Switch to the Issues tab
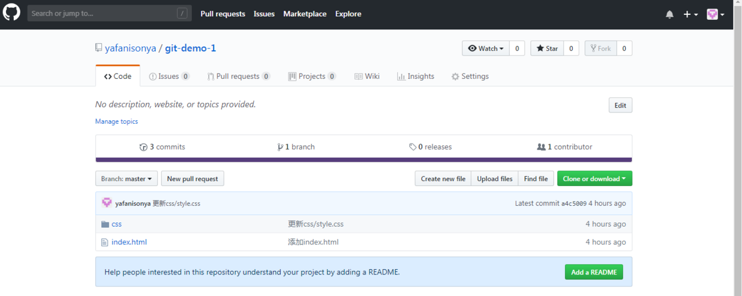Viewport: 742px width, 296px height. 169,77
